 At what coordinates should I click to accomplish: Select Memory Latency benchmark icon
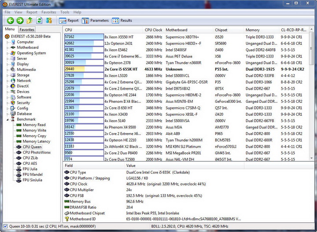(19, 141)
